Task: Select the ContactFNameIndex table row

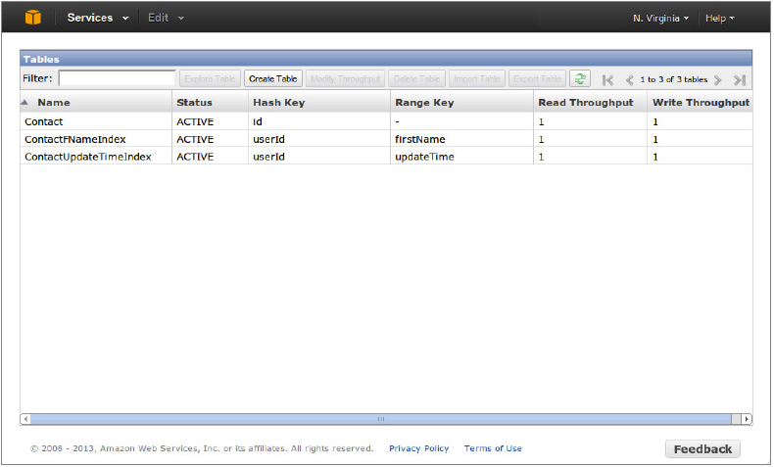Action: pos(386,139)
